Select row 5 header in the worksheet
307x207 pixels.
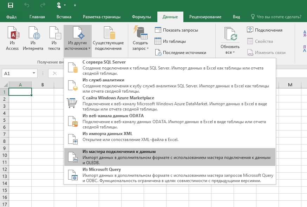point(4,120)
